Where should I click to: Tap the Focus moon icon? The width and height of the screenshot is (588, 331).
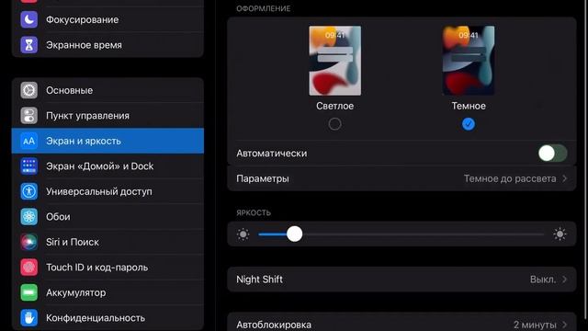28,19
